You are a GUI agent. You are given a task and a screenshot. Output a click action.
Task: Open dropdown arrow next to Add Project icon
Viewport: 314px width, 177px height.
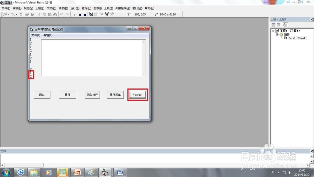point(8,14)
